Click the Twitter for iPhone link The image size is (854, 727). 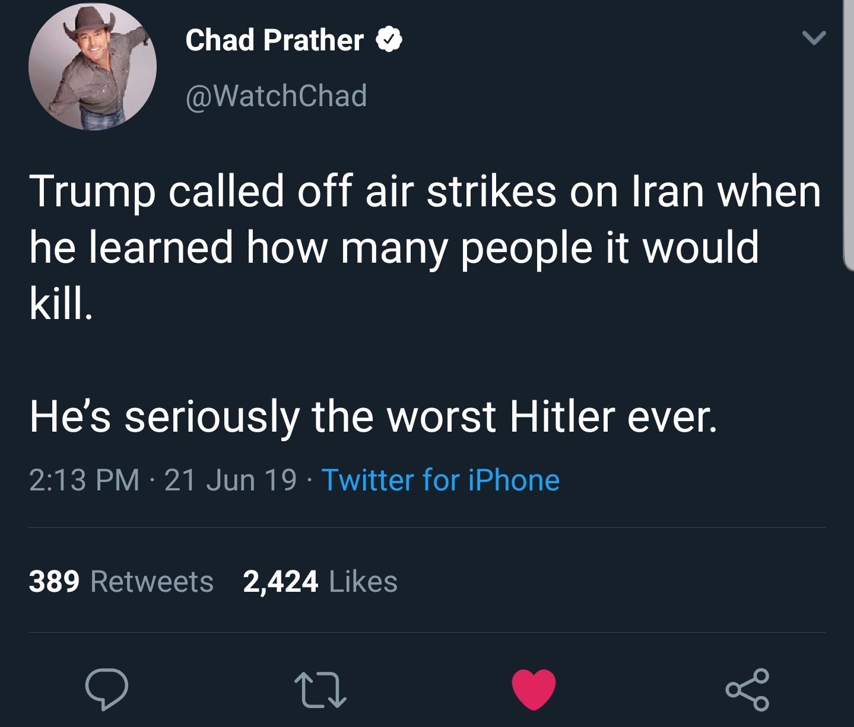click(x=440, y=480)
